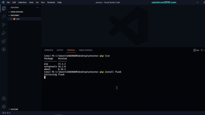This screenshot has width=205, height=115.
Task: Select the pip terminal shell indicator
Action: tap(196, 50)
